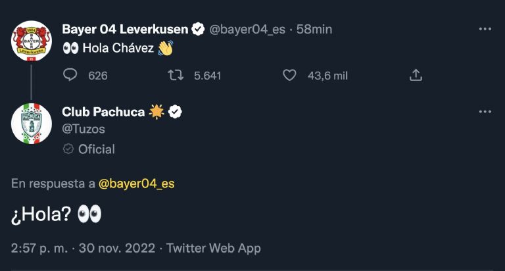The height and width of the screenshot is (271, 505).
Task: Open more options on the Club Pachuca tweet
Action: pos(485,112)
